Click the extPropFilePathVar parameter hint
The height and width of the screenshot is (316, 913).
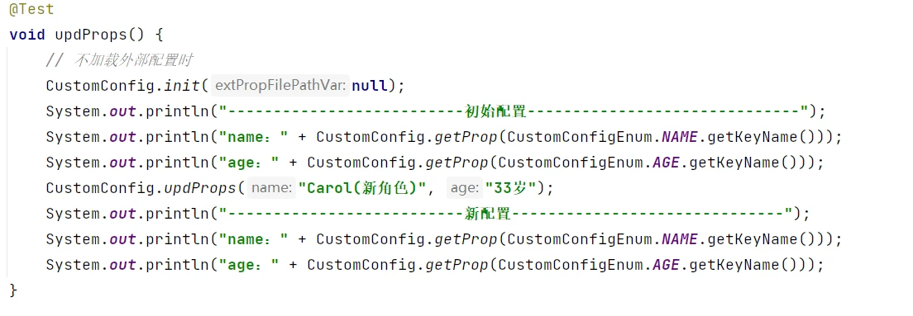[x=281, y=86]
